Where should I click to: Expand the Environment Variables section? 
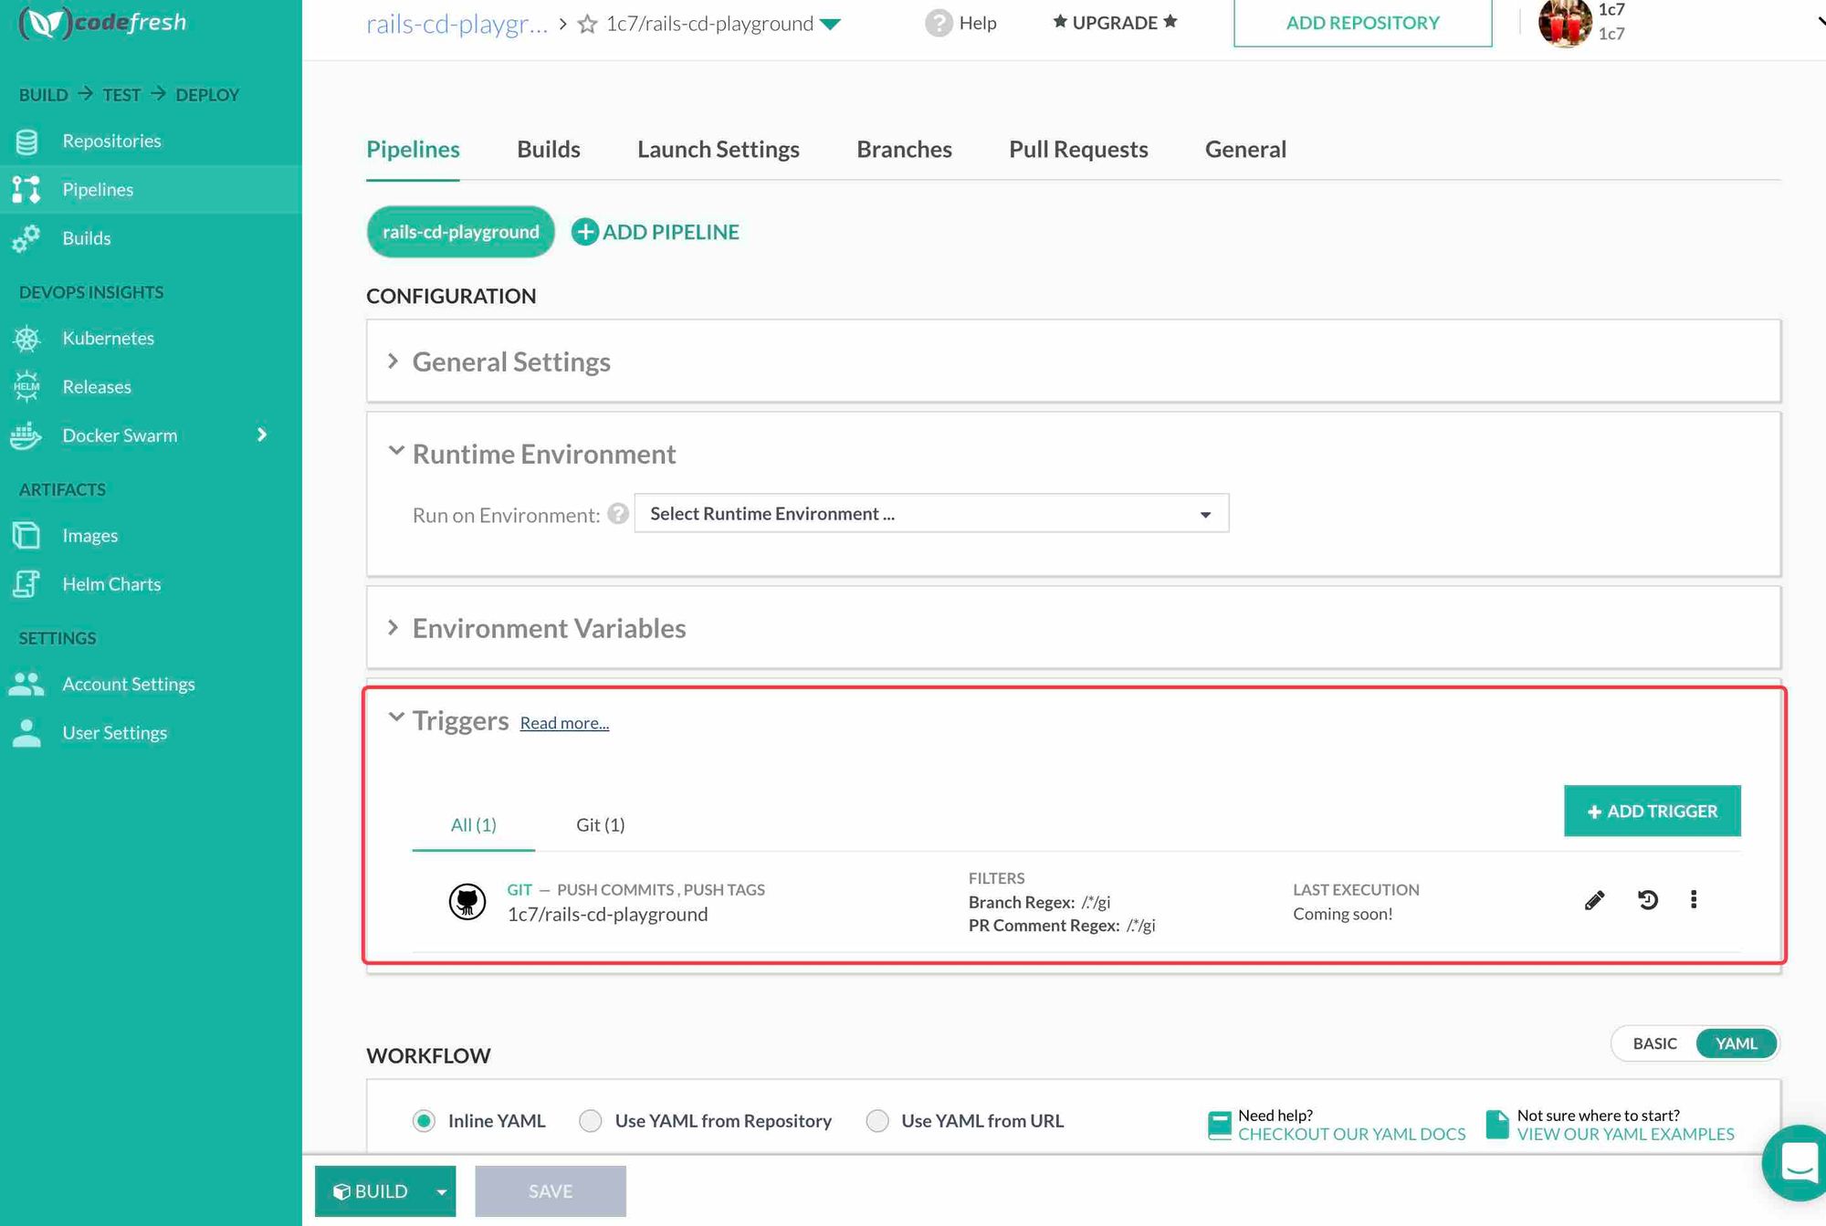pos(548,629)
